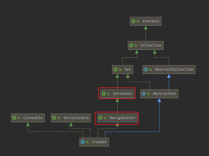
Task: Click the public lock icon on Iterable
Action: click(138, 21)
